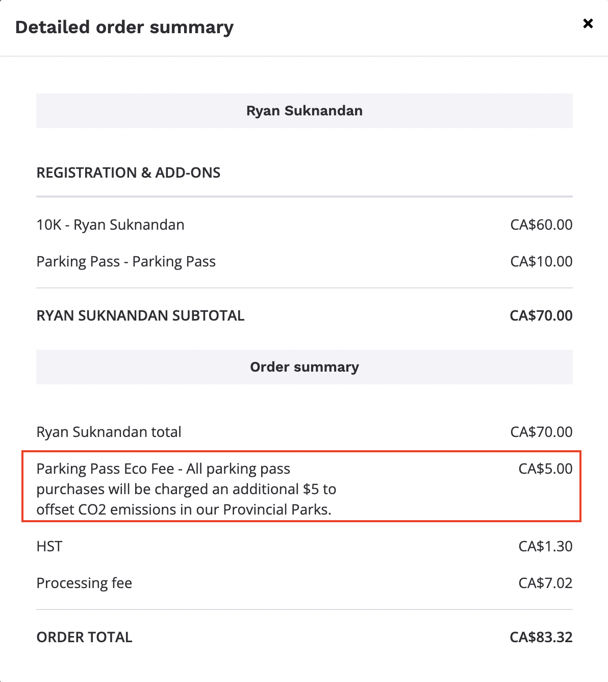The image size is (608, 682).
Task: Click the ORDER TOTAL label
Action: 84,637
